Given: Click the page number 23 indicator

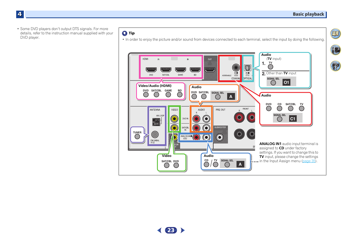Looking at the screenshot, I should coord(171,230).
